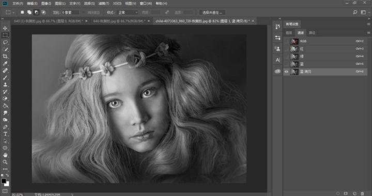Select the Horizontal Type tool
372x196 pixels.
[x=5, y=134]
